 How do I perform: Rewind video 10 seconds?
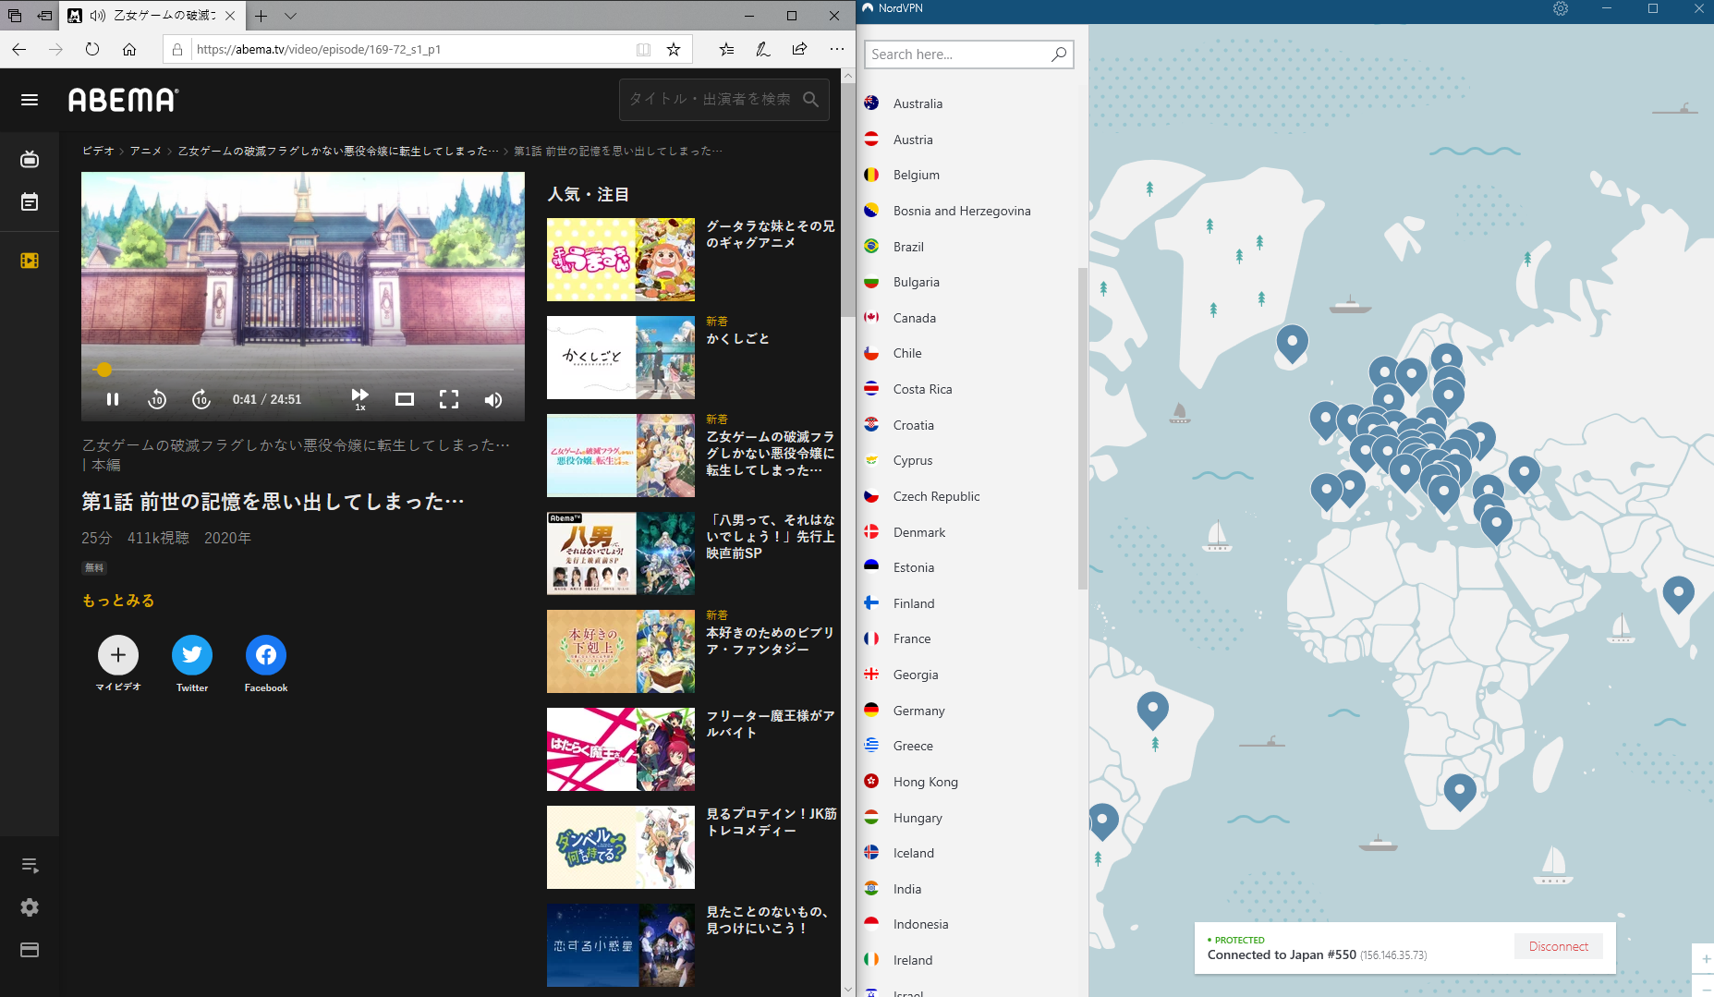point(157,399)
